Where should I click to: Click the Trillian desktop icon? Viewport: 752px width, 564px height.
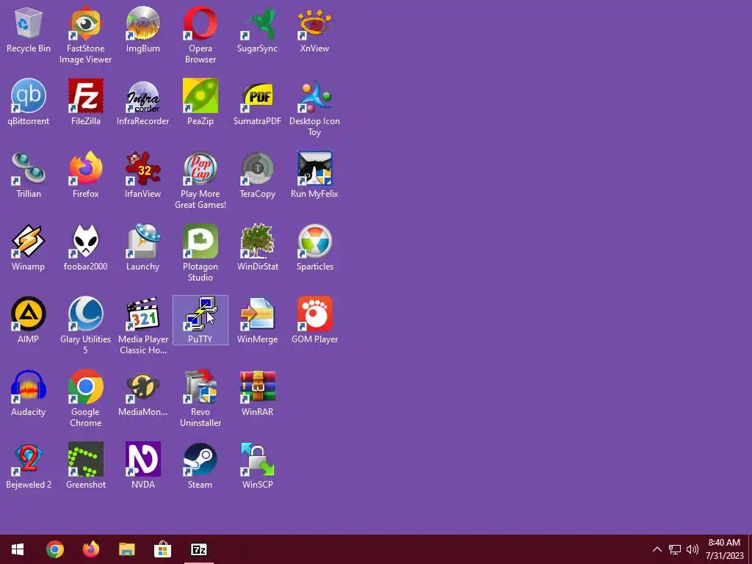click(29, 175)
